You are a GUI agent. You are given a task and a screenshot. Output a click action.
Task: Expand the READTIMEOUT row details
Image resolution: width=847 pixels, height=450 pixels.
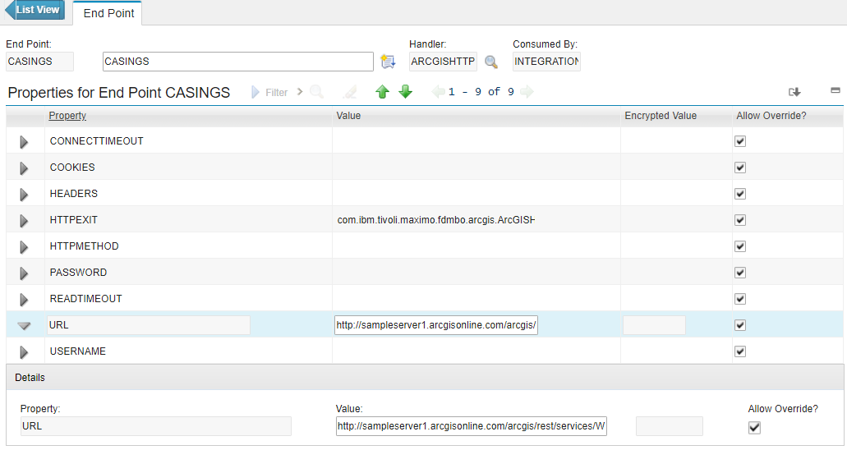tap(24, 300)
